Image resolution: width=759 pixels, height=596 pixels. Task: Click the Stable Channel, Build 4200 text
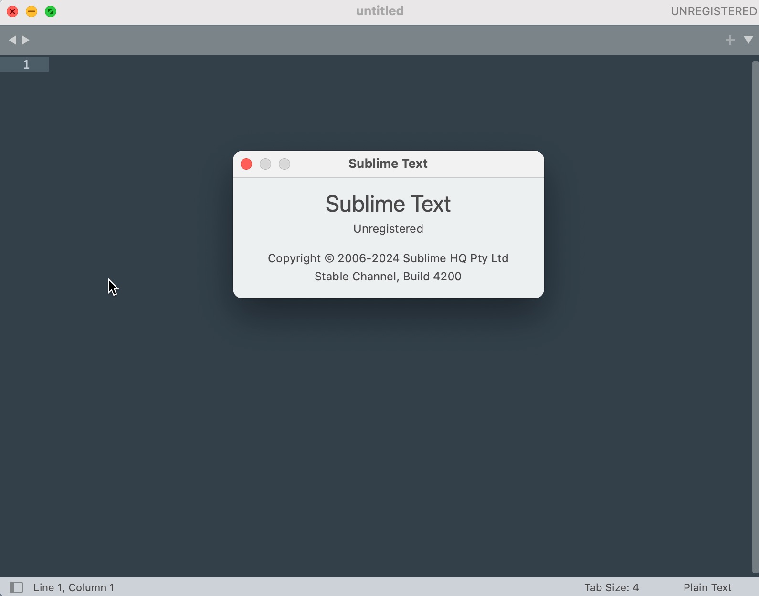[x=388, y=277]
